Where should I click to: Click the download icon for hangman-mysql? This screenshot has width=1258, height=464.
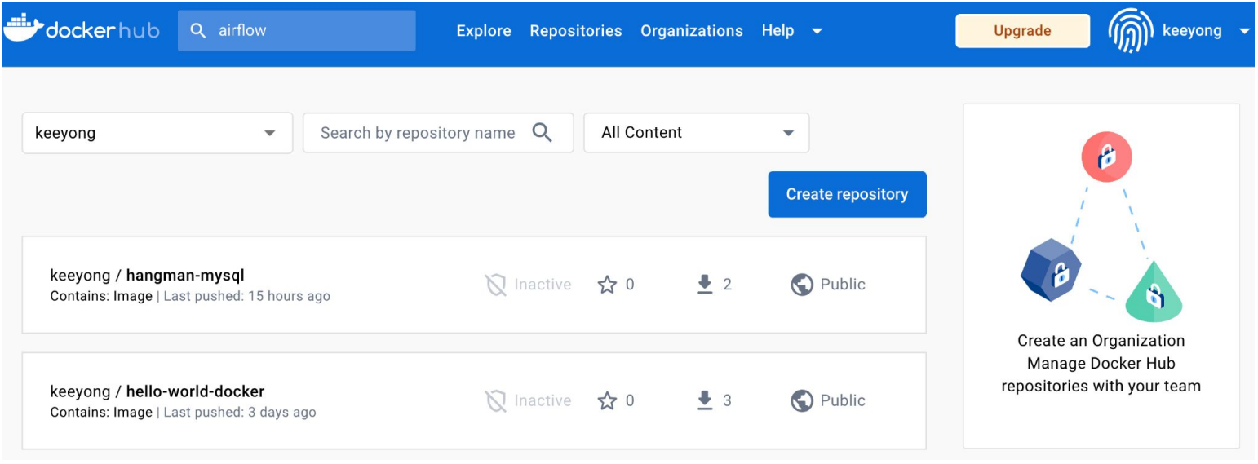point(705,285)
